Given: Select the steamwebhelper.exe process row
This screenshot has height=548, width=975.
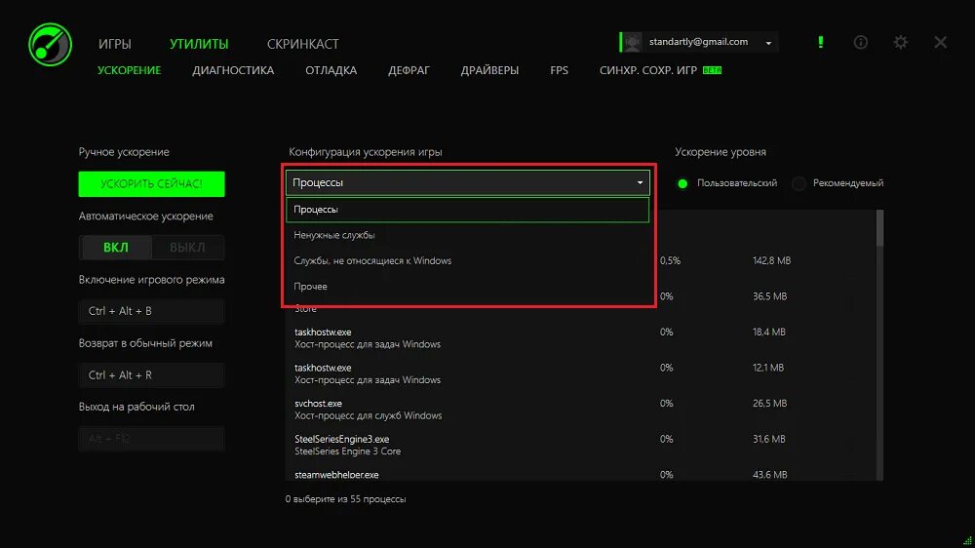Looking at the screenshot, I should 581,475.
